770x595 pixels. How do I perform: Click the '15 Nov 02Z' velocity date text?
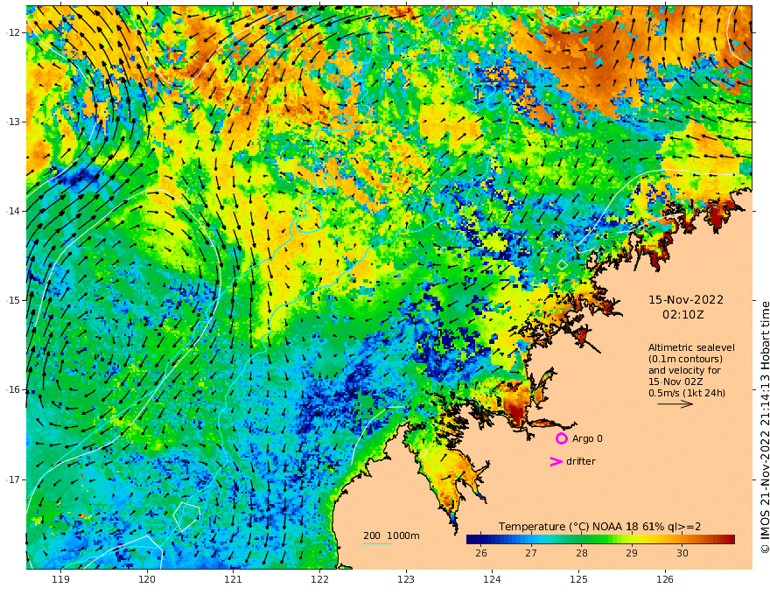675,381
